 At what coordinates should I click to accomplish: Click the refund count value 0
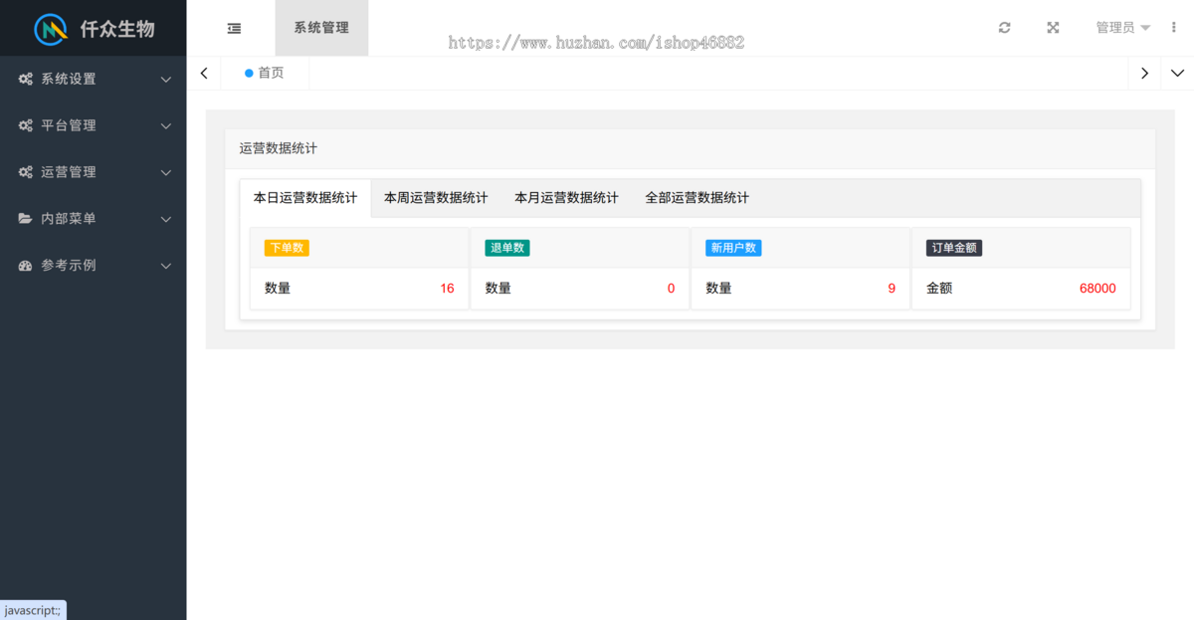click(x=671, y=289)
